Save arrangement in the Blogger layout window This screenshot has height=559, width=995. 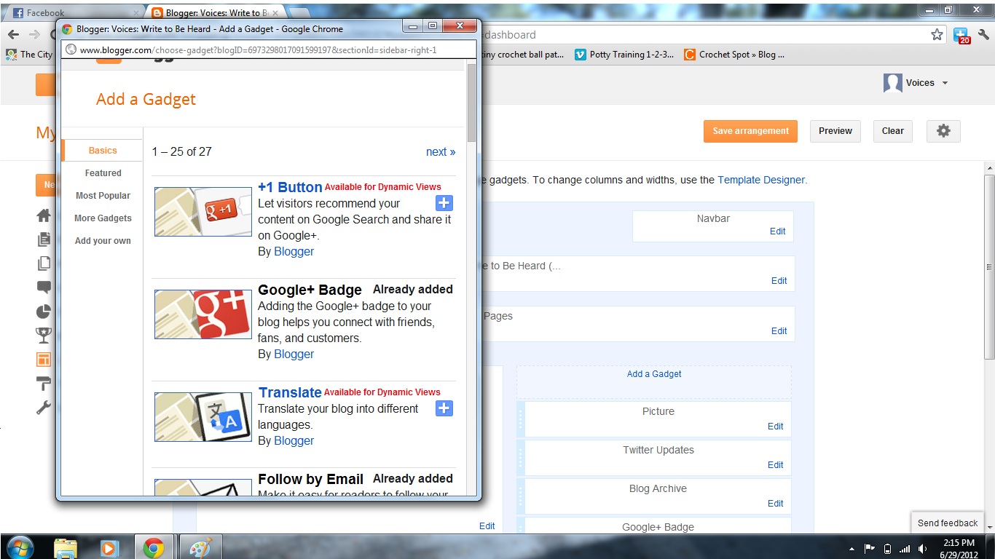tap(750, 131)
